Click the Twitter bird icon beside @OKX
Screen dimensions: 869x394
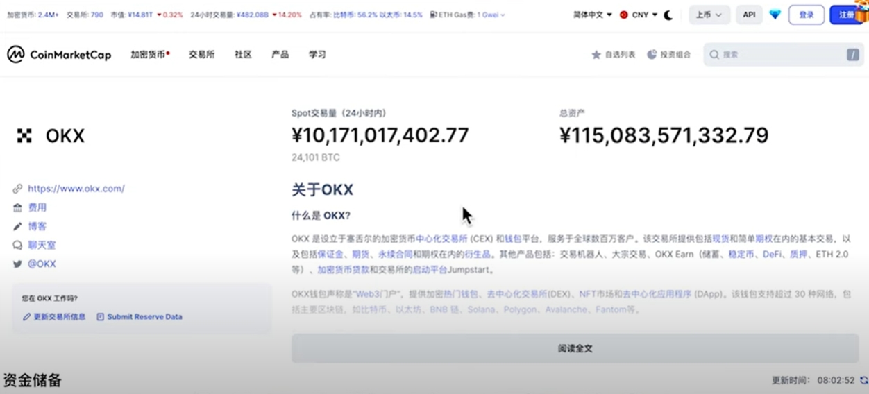pyautogui.click(x=18, y=264)
